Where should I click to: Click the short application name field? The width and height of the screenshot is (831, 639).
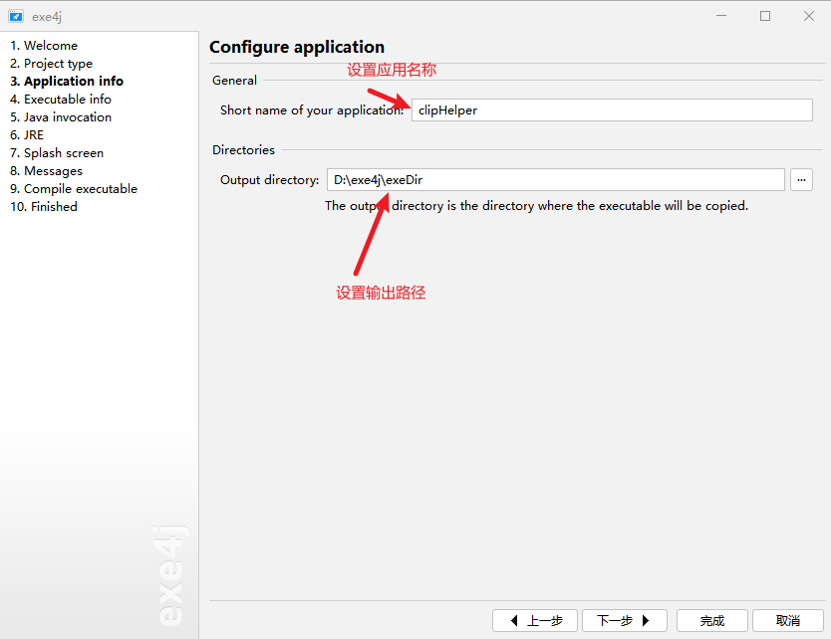(x=612, y=110)
